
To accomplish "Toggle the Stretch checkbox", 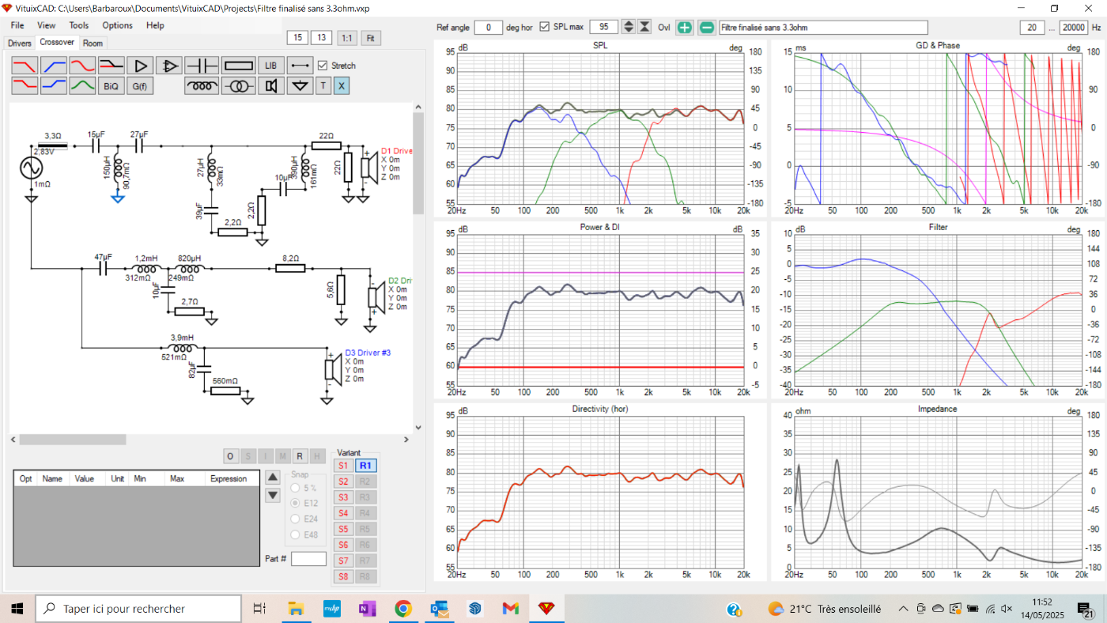I will [x=323, y=66].
